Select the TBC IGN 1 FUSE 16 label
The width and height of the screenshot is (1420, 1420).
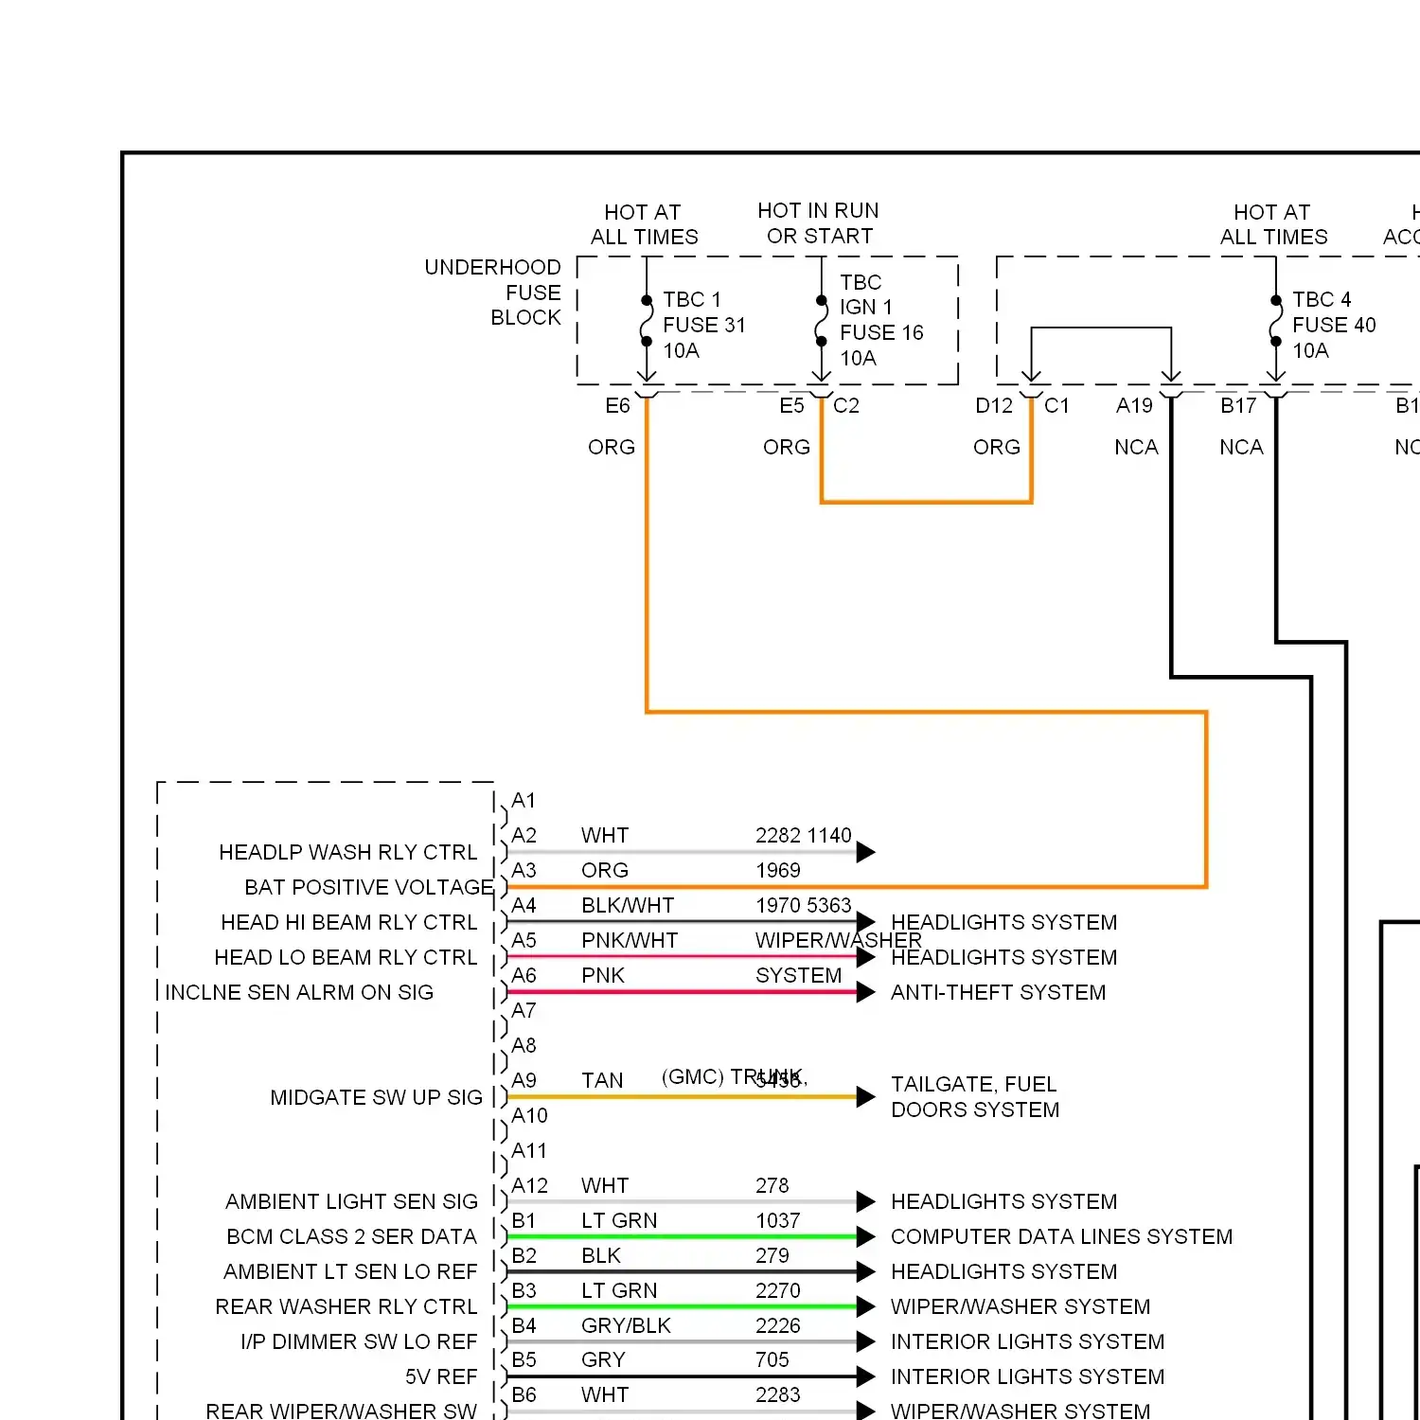click(x=881, y=308)
